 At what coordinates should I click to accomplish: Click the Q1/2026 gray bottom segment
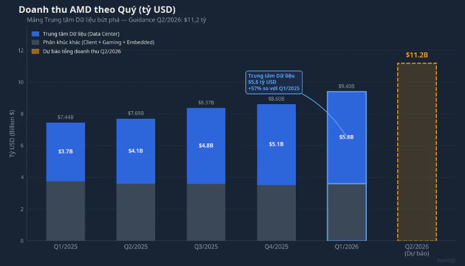(346, 212)
